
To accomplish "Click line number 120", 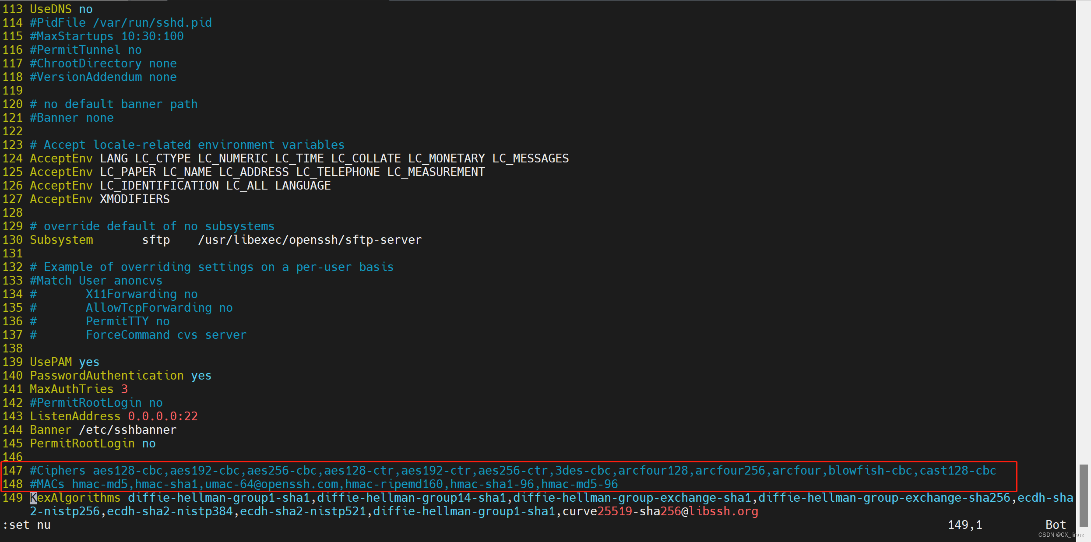I will (x=12, y=104).
